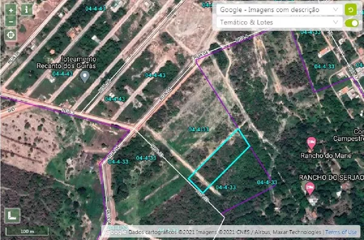Open the Google - Imagens com descrição dropdown
The height and width of the screenshot is (240, 364).
click(279, 10)
